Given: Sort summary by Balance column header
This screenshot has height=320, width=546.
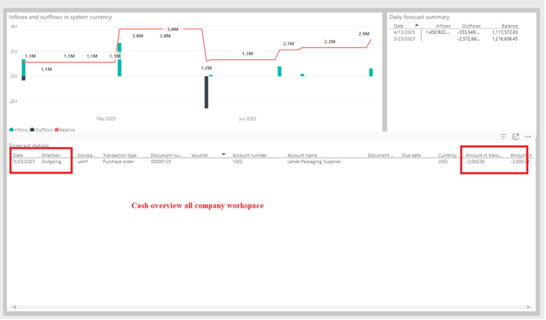Looking at the screenshot, I should click(x=510, y=26).
